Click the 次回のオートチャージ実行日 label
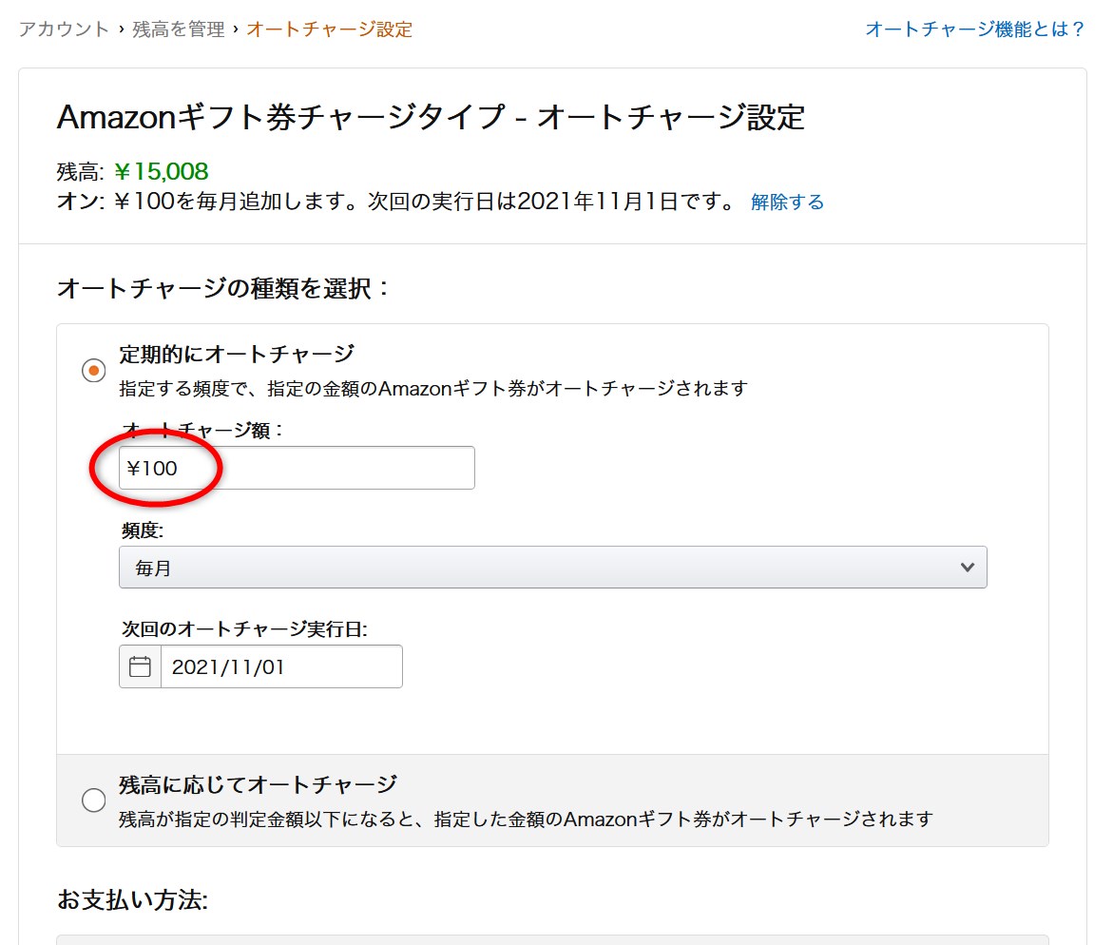 pyautogui.click(x=244, y=629)
